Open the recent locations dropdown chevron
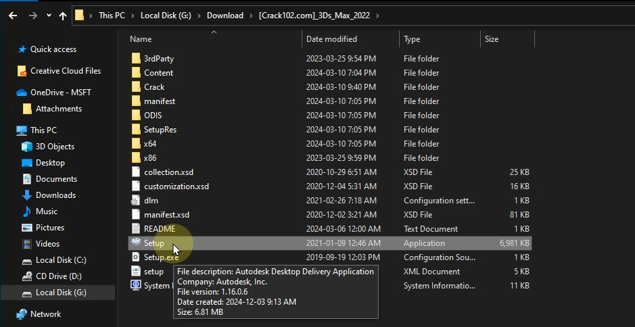 (48, 16)
